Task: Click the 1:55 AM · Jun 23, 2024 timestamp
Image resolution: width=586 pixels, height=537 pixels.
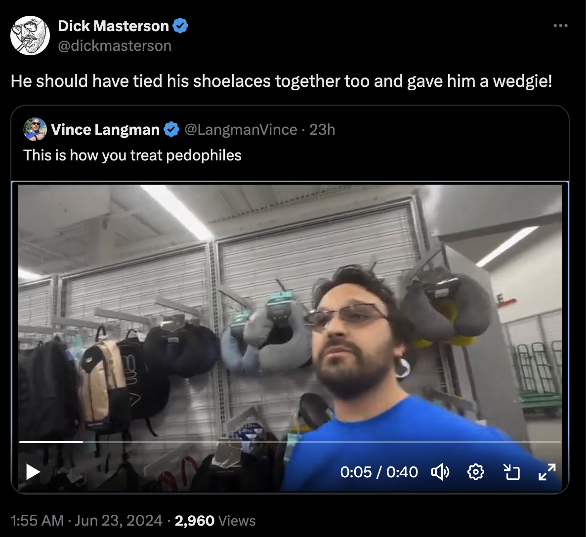Action: (x=86, y=521)
